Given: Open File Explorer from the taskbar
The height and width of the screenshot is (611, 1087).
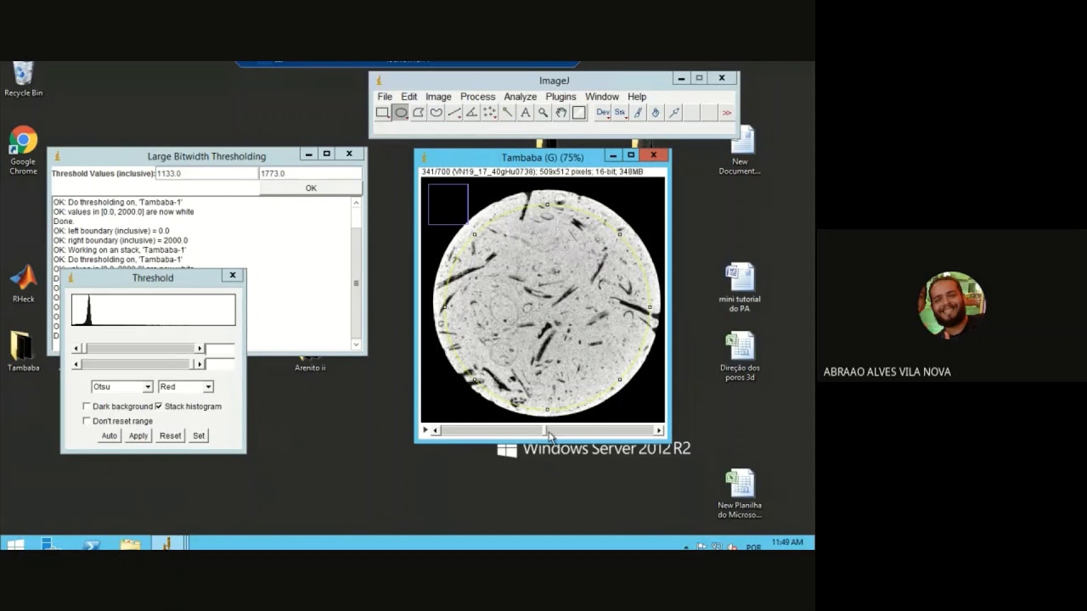Looking at the screenshot, I should click(x=130, y=544).
